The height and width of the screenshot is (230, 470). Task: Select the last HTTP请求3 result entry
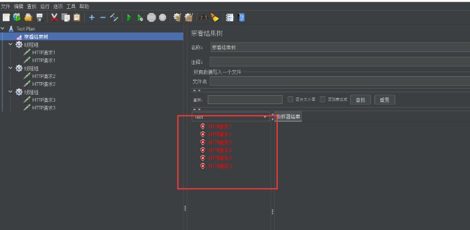click(x=220, y=166)
